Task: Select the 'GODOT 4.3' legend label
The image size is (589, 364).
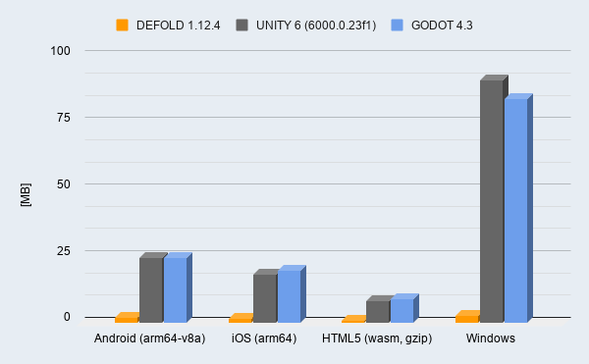Action: 442,26
